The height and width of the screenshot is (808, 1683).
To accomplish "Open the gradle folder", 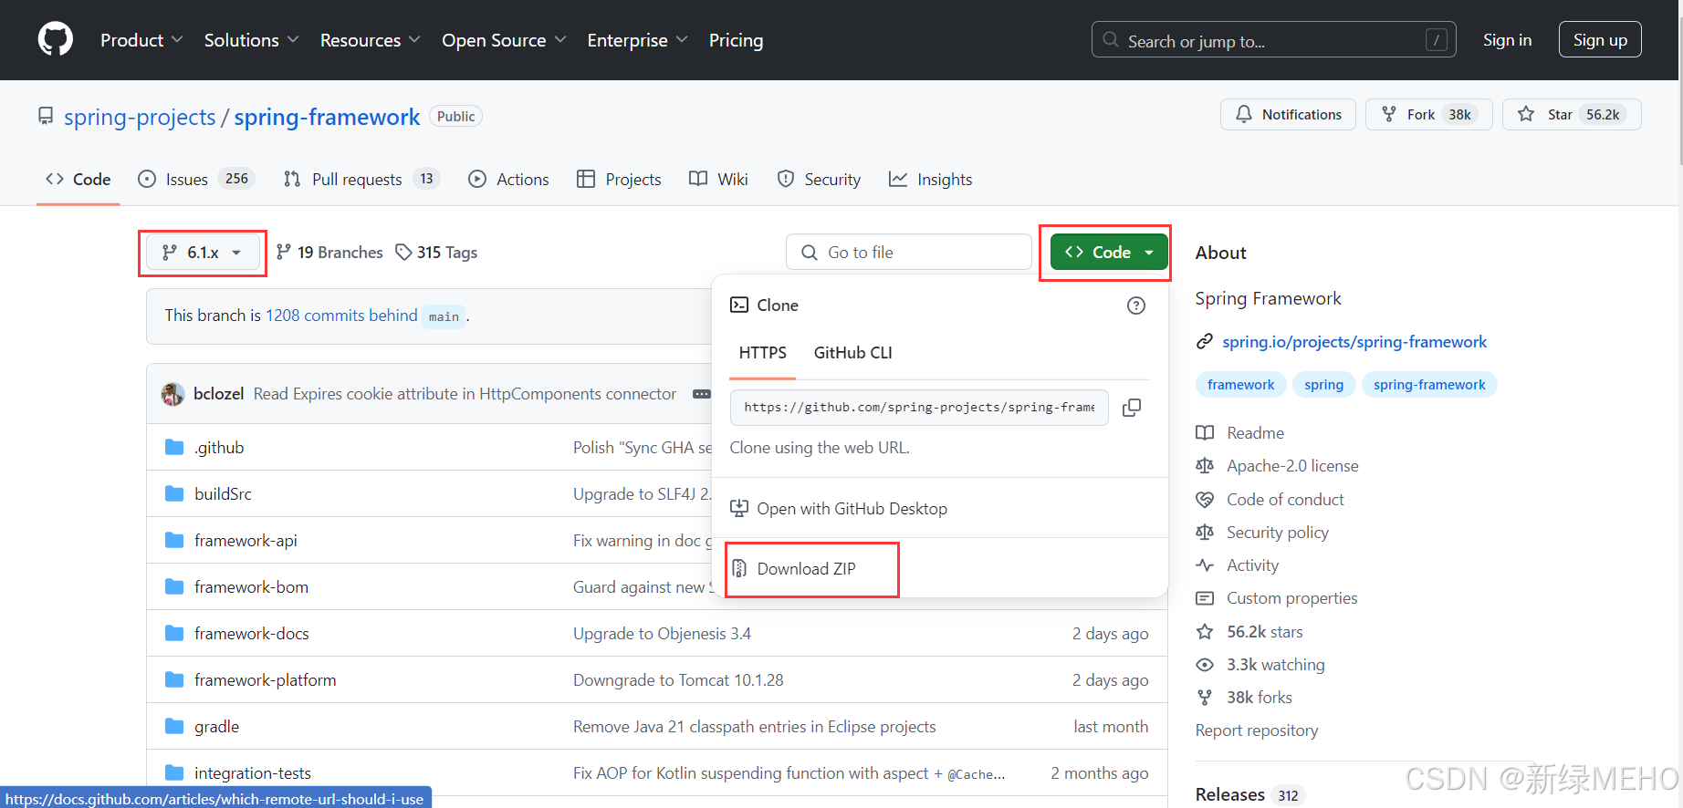I will (216, 727).
